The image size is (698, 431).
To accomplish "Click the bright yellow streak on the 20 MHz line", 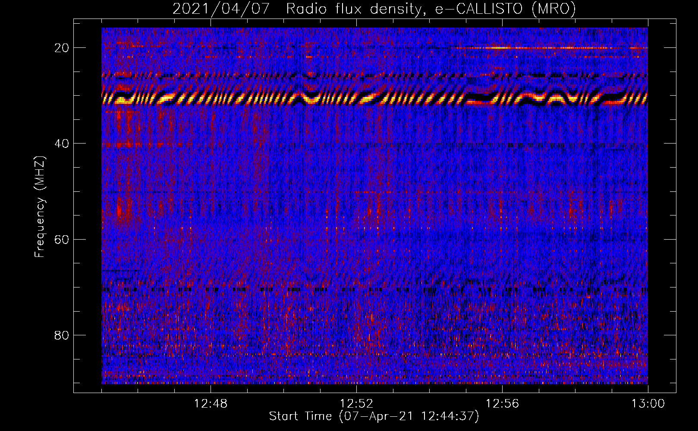I will pos(500,48).
